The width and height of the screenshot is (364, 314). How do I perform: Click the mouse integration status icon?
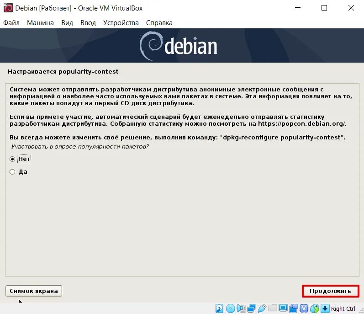pos(315,309)
